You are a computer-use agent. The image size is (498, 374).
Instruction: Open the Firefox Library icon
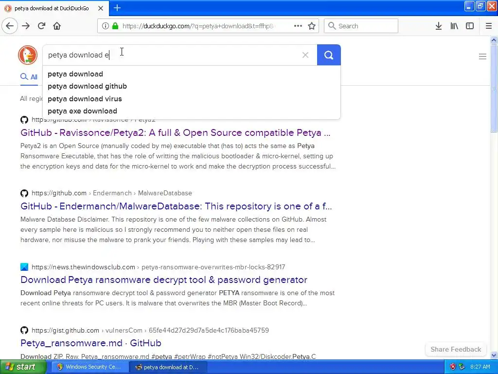(x=454, y=26)
